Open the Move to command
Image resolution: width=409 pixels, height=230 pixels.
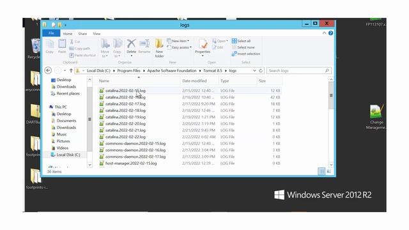pyautogui.click(x=105, y=49)
